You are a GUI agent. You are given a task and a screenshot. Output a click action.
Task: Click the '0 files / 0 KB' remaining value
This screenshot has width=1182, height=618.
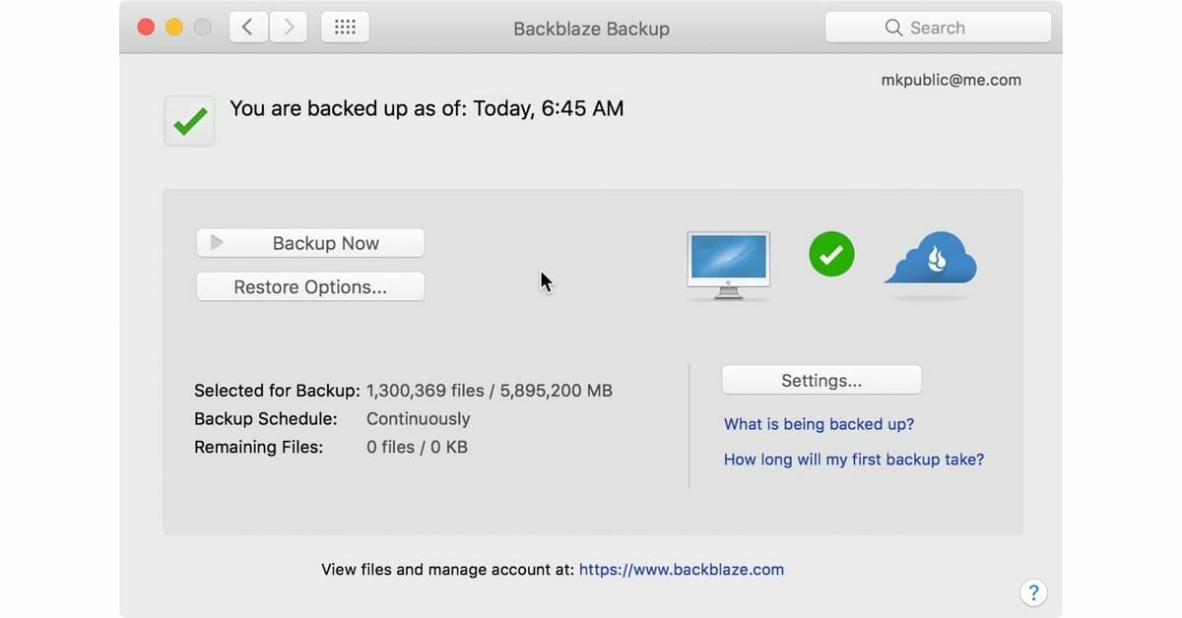417,448
